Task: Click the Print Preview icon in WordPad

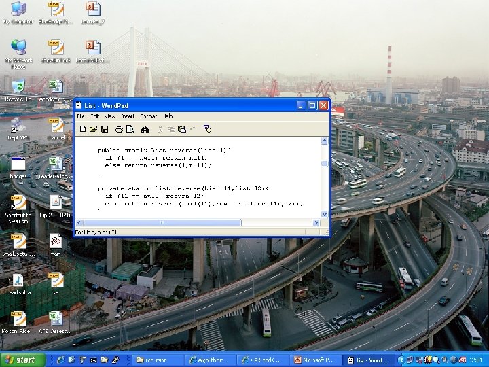Action: coord(130,129)
